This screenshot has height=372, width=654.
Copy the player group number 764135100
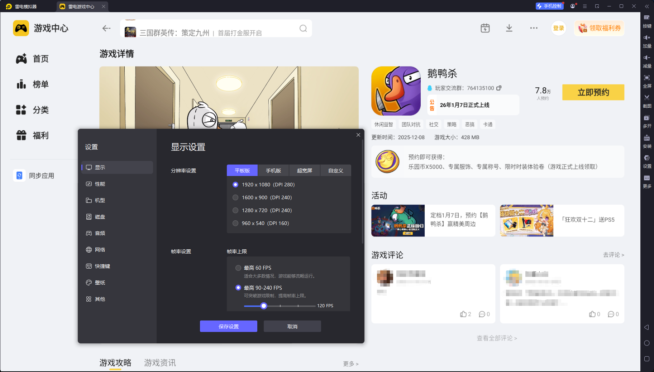click(499, 88)
